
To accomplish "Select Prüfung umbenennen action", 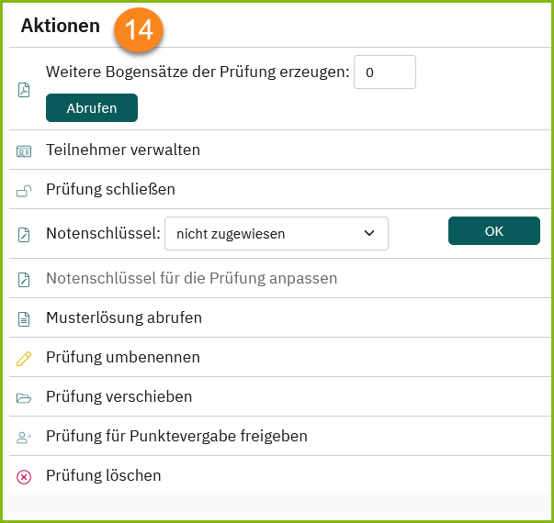I will (123, 357).
